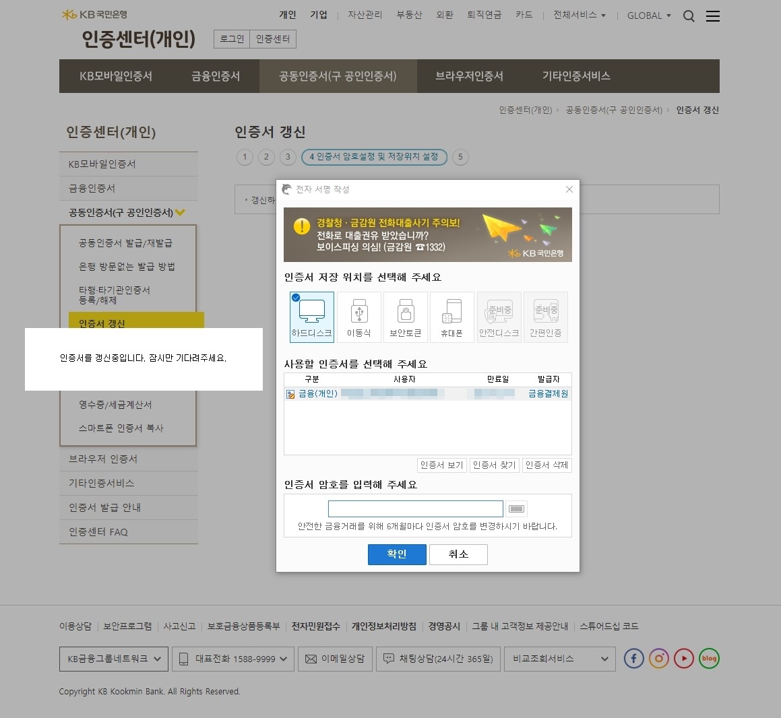Click the 공동인증서(구 공인인증서) breadcrumb link
The width and height of the screenshot is (781, 718).
click(x=614, y=110)
